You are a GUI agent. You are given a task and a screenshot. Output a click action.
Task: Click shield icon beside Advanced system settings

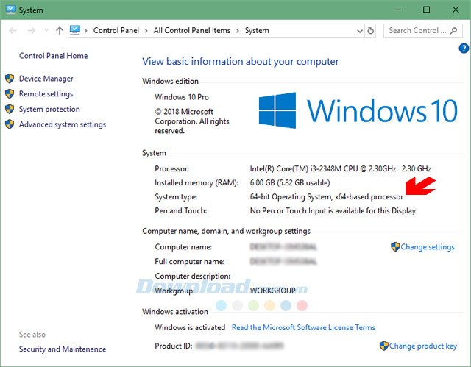(x=10, y=124)
